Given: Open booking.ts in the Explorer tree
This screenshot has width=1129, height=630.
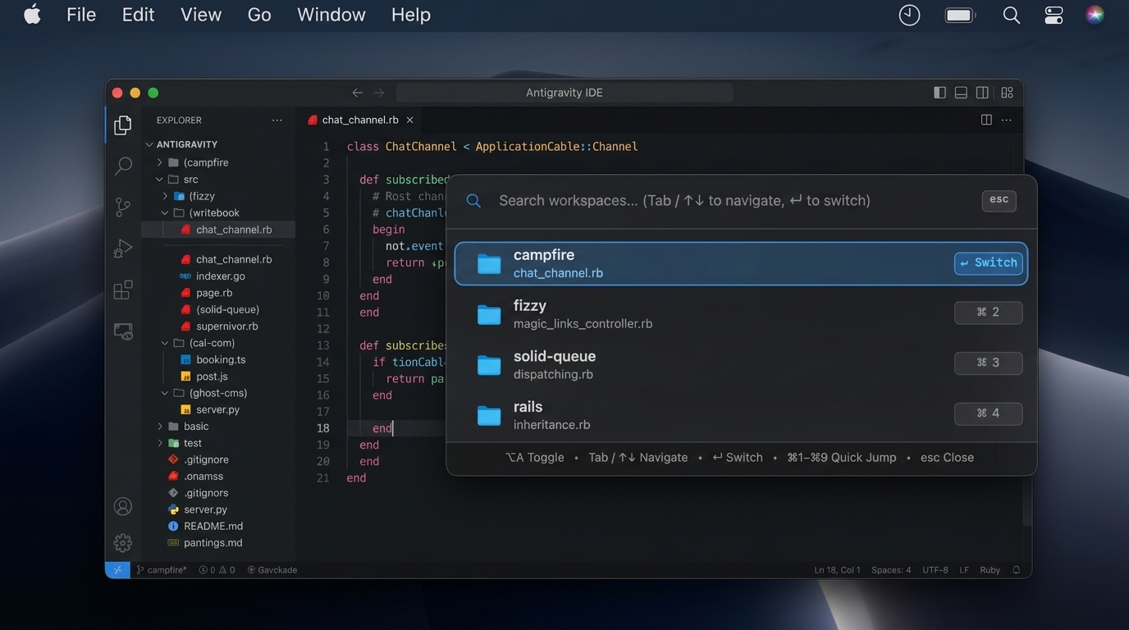Looking at the screenshot, I should click(x=220, y=360).
